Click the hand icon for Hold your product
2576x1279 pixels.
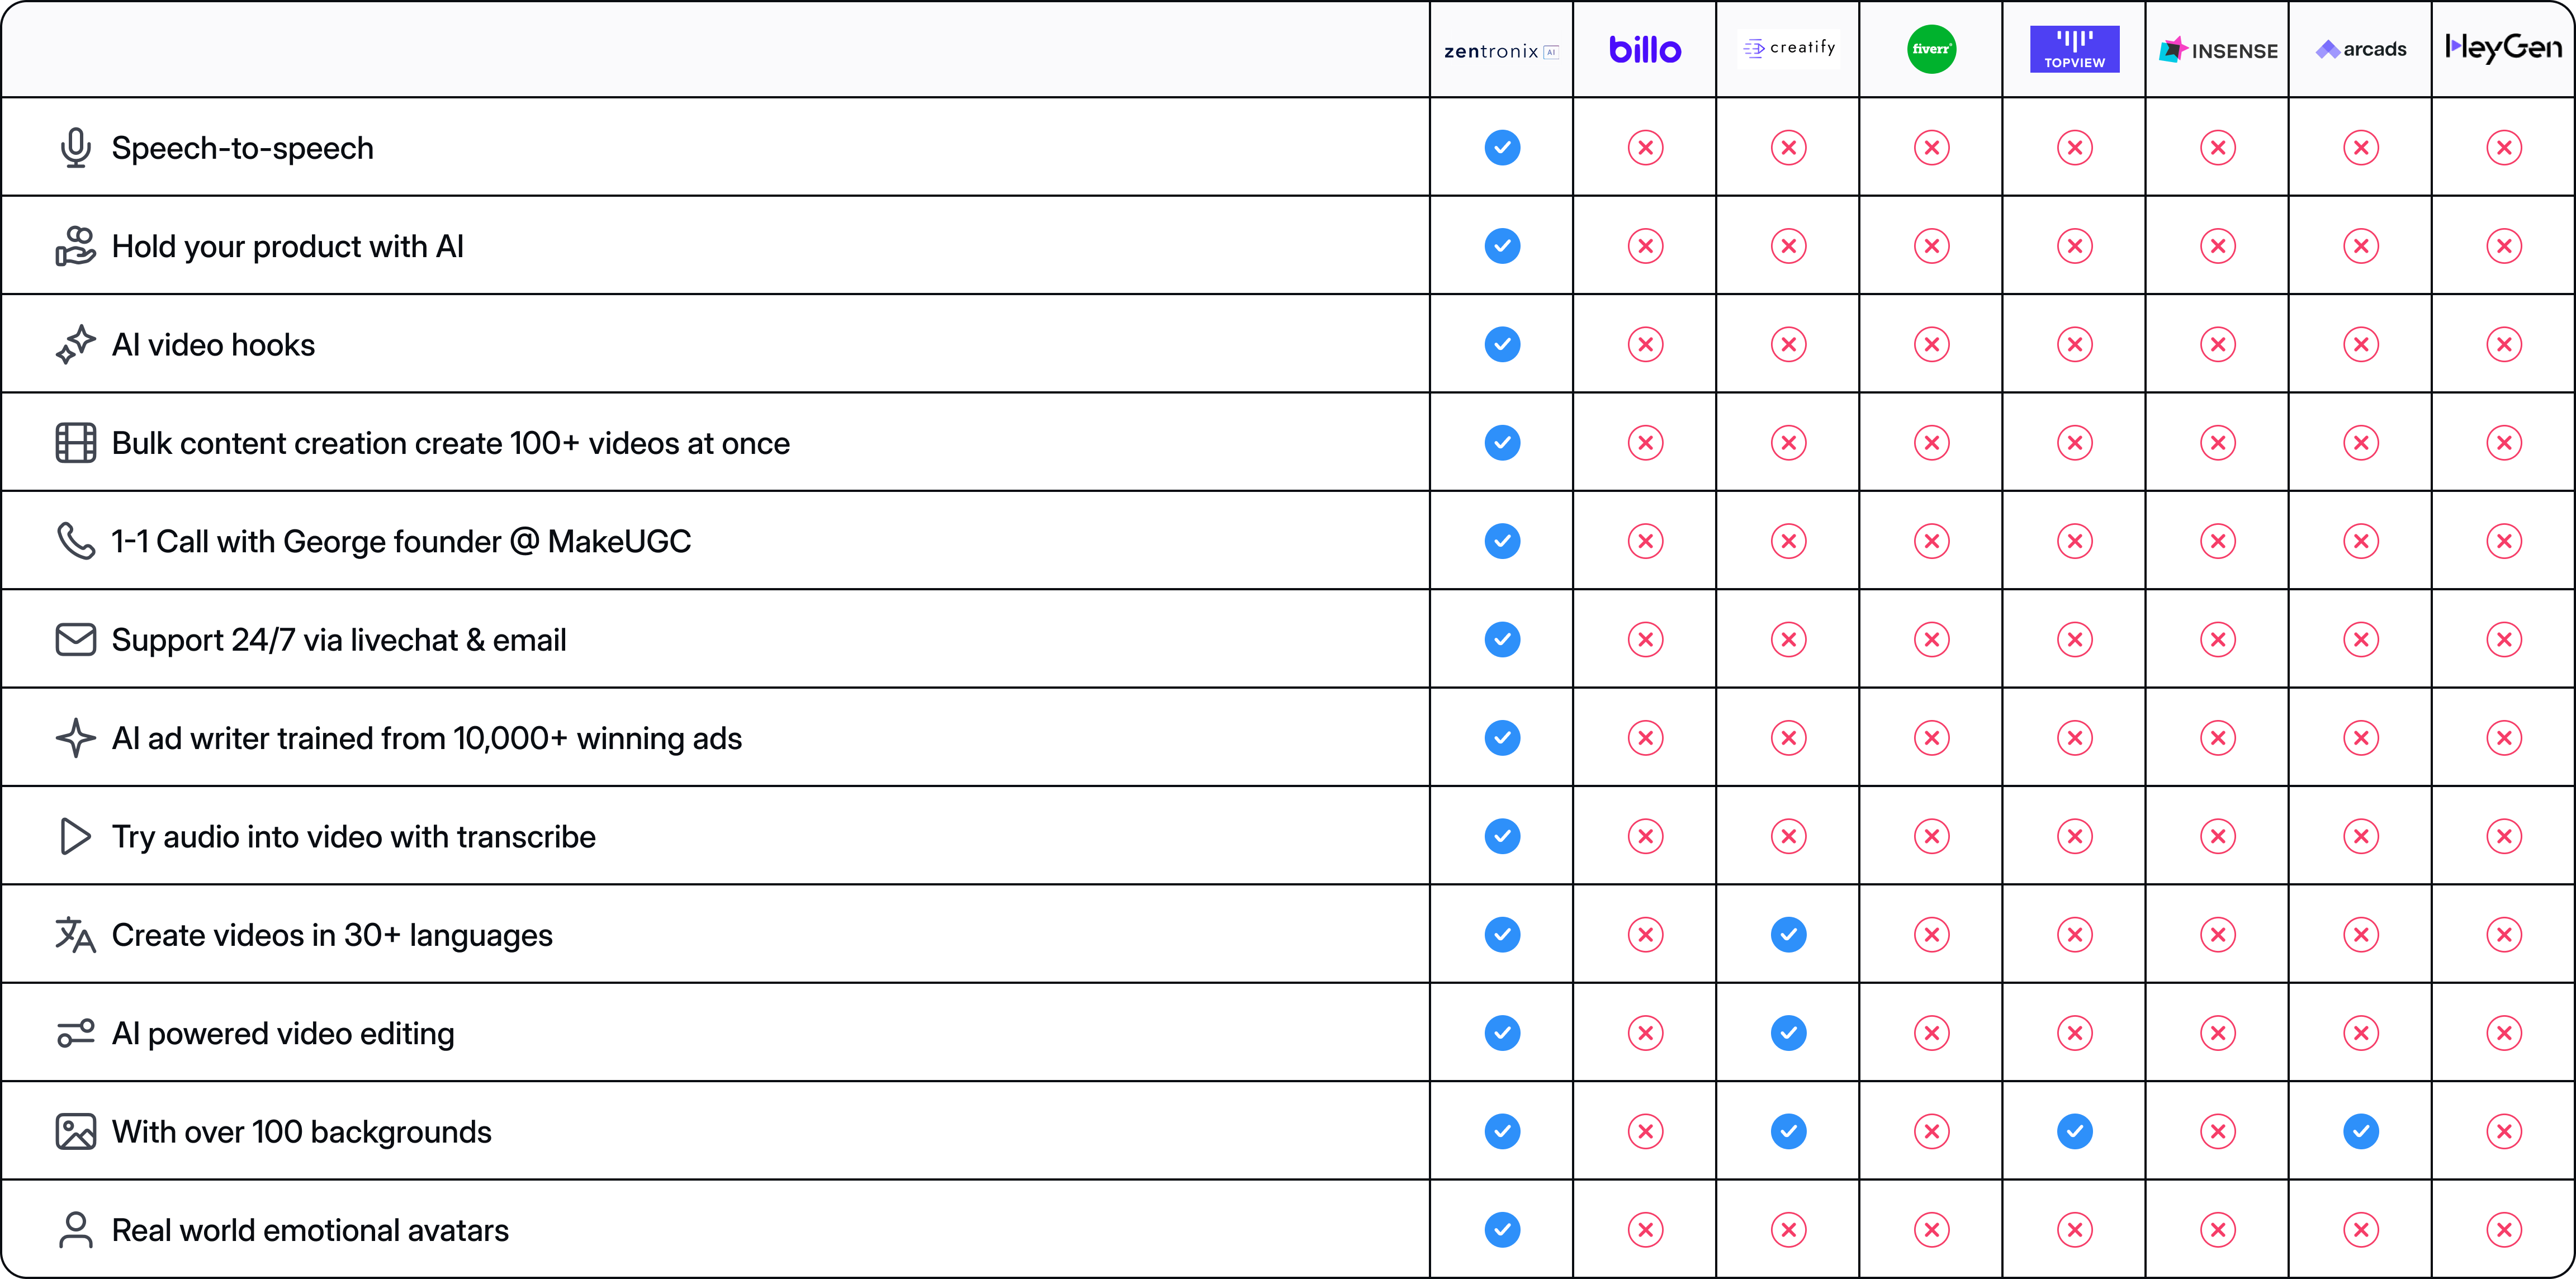[75, 246]
